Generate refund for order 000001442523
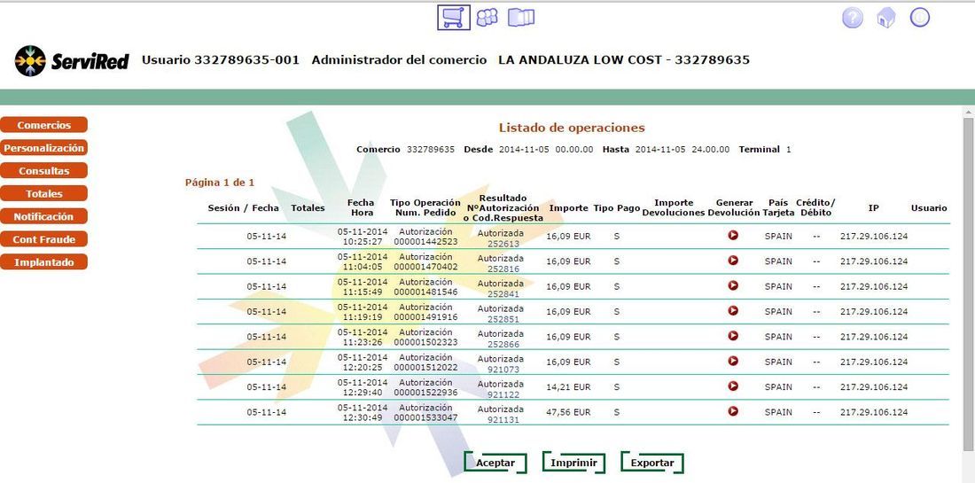 (733, 236)
